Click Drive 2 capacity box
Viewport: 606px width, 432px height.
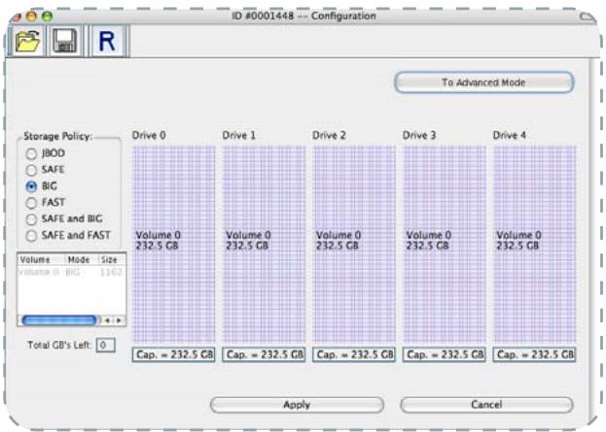click(354, 354)
